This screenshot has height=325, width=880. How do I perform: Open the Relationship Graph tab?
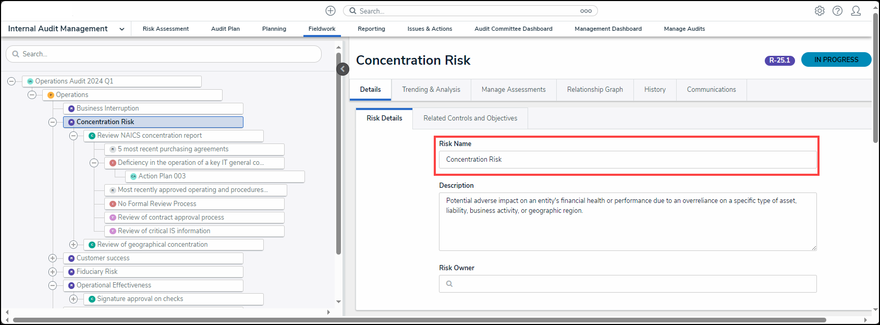point(595,90)
